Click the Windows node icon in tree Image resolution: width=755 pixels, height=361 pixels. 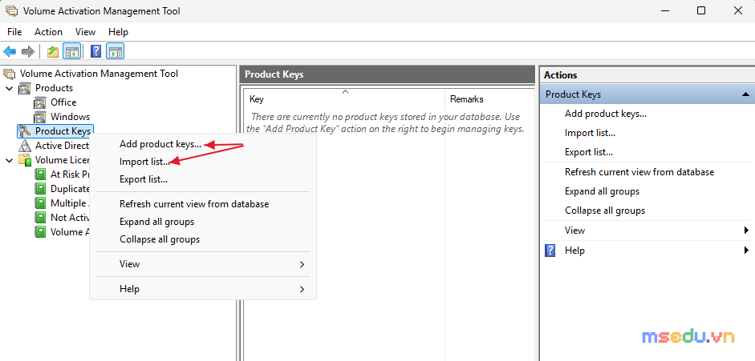click(x=40, y=117)
